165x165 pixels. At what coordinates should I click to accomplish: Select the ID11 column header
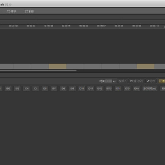point(90,88)
